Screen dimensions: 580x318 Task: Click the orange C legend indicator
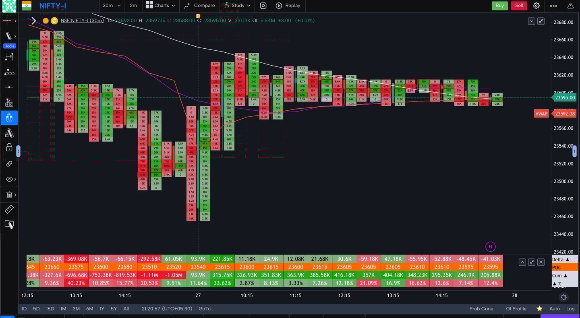pyautogui.click(x=54, y=21)
